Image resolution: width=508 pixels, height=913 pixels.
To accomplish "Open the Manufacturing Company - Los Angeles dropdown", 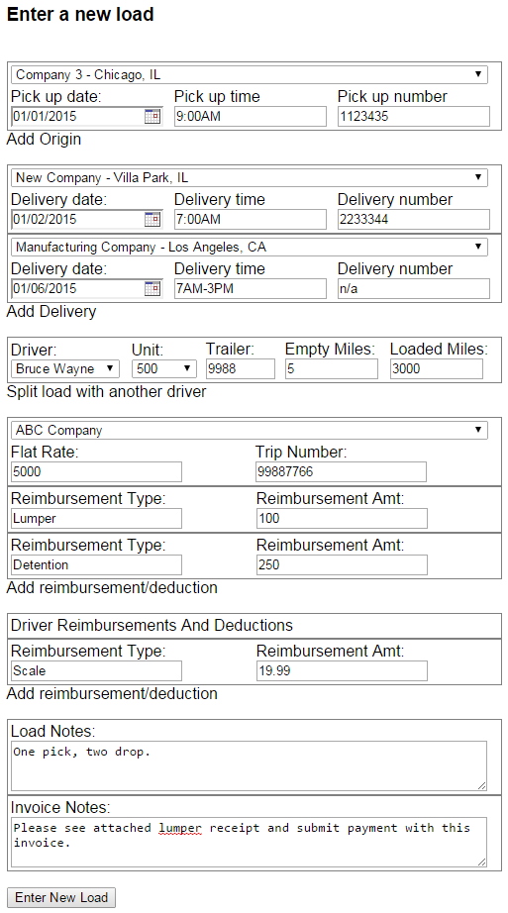I will click(250, 247).
